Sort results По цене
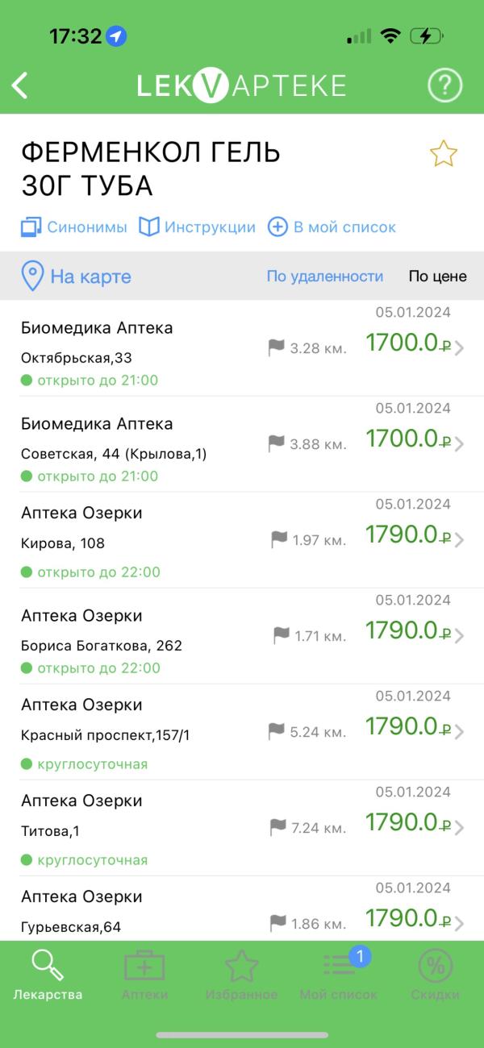 point(437,277)
